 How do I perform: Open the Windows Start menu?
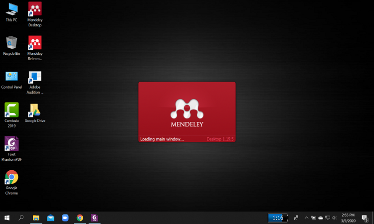click(x=7, y=218)
